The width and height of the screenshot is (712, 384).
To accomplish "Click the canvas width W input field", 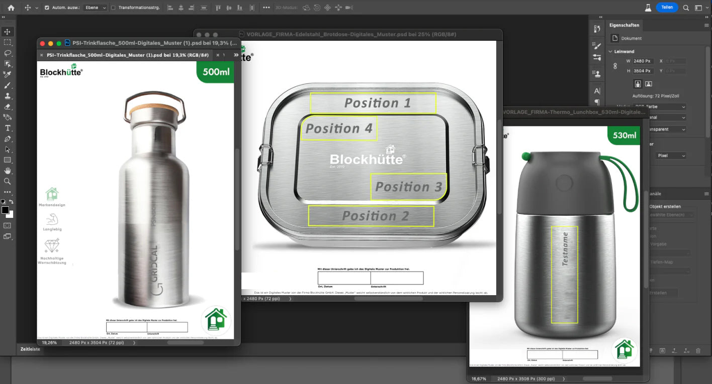I will tap(642, 61).
